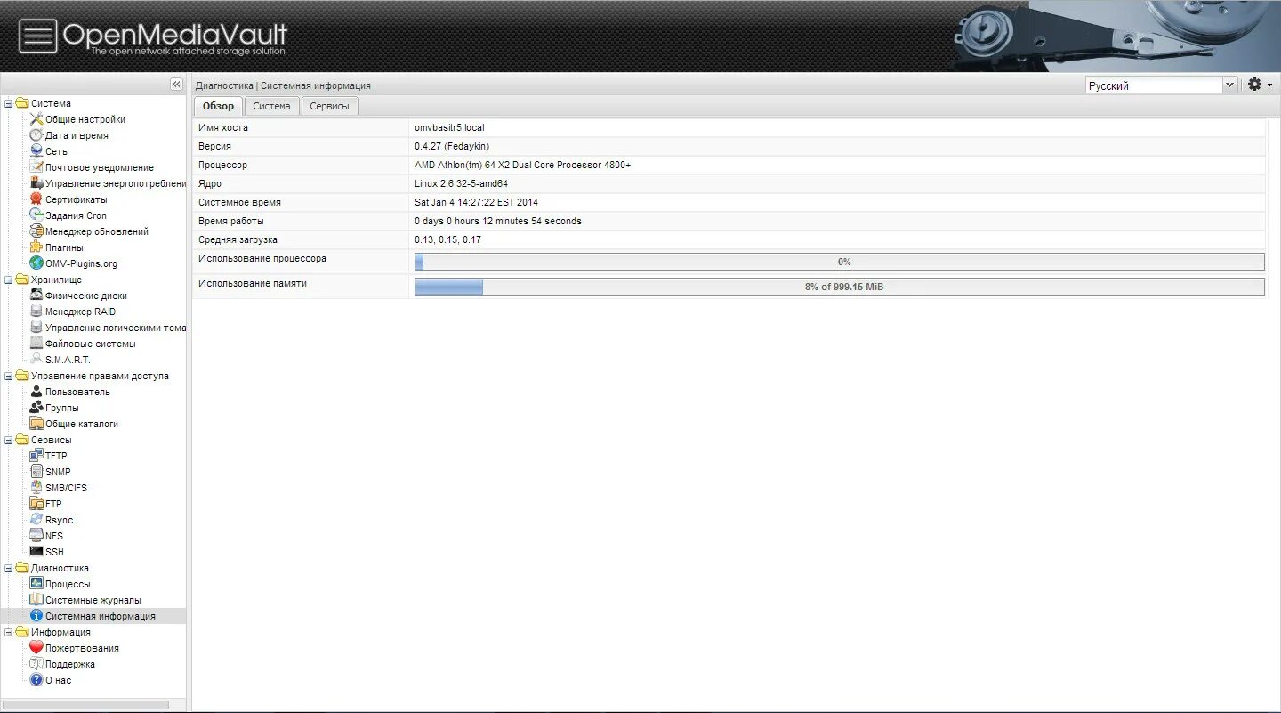Click the TFTP service icon
The height and width of the screenshot is (713, 1281).
point(36,456)
